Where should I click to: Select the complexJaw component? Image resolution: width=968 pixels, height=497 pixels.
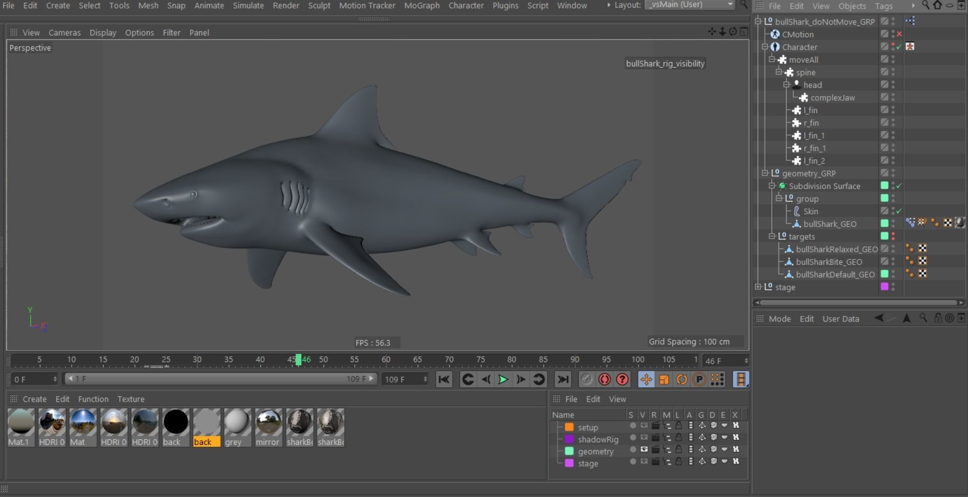point(833,98)
